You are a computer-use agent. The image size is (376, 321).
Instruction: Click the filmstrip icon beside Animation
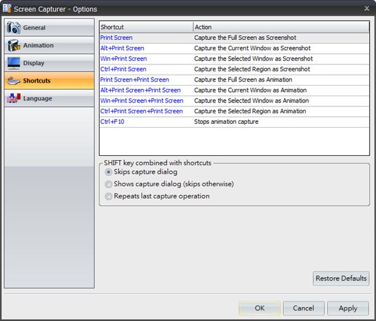point(13,46)
